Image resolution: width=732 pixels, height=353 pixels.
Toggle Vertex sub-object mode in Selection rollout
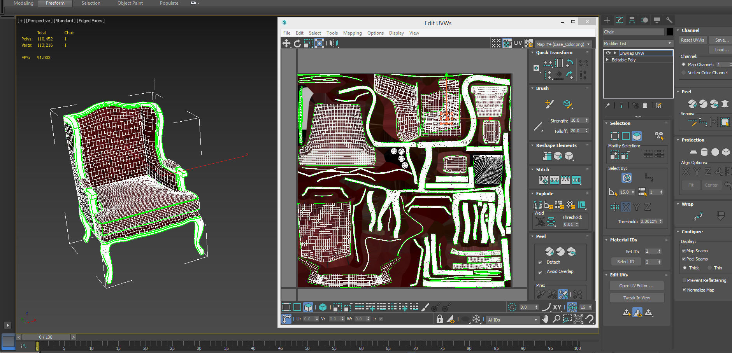(x=615, y=136)
